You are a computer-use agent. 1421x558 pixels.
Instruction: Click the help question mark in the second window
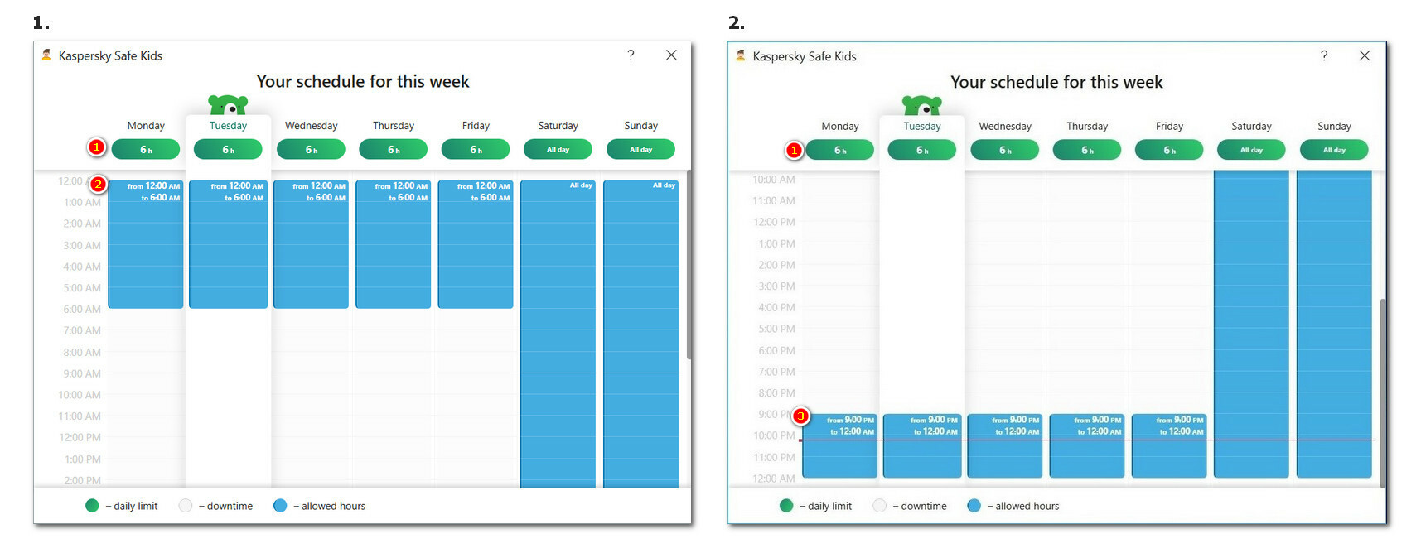pos(1324,56)
